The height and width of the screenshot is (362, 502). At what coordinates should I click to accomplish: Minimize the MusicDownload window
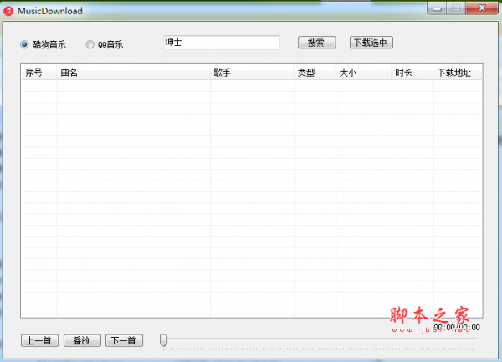(437, 8)
